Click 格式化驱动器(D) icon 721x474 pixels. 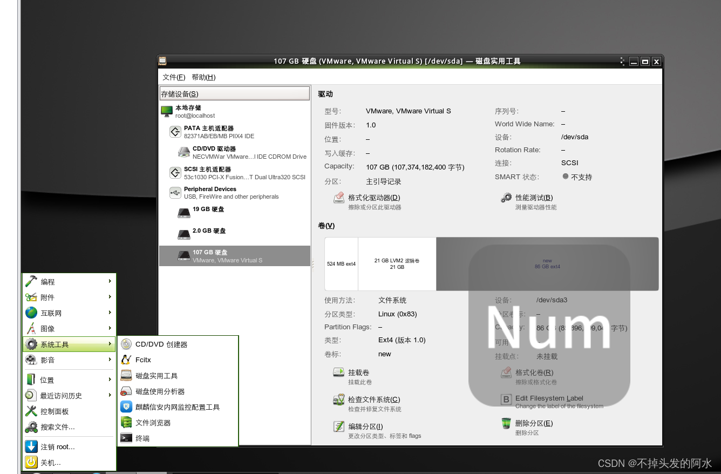339,198
